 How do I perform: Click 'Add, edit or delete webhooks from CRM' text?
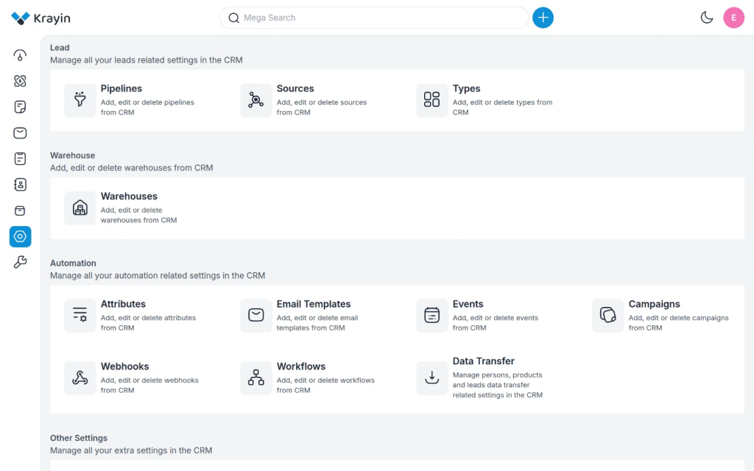pyautogui.click(x=149, y=385)
